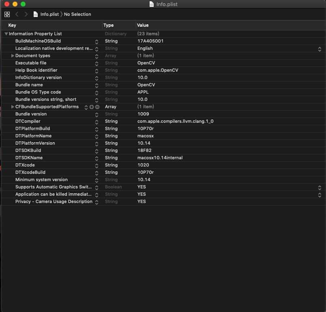The image size is (326, 312).
Task: Open the key popup for DTXcode
Action: point(97,166)
